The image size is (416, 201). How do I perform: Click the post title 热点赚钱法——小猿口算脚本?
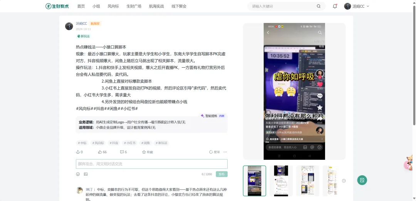pyautogui.click(x=101, y=47)
